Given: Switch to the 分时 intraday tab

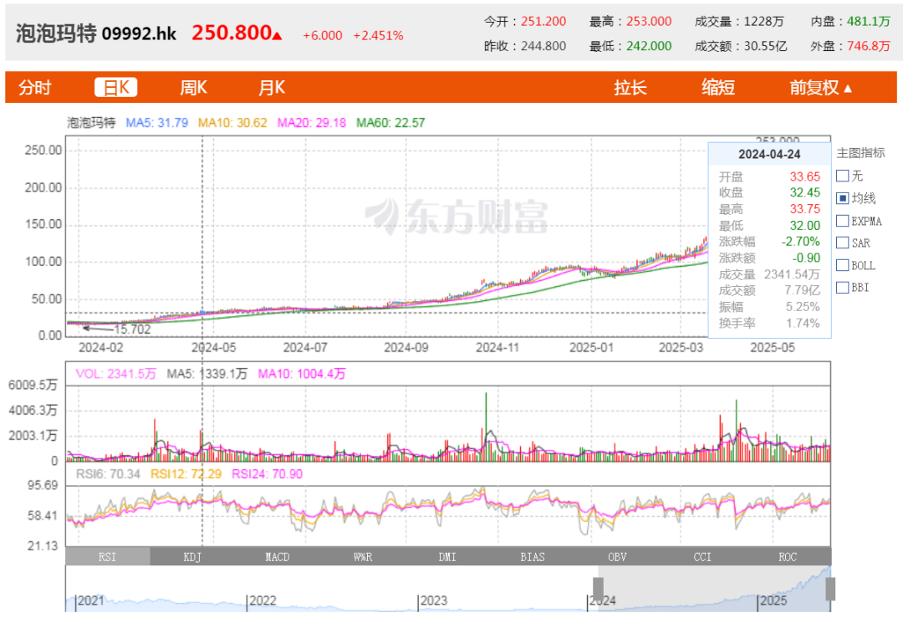Looking at the screenshot, I should [x=35, y=88].
